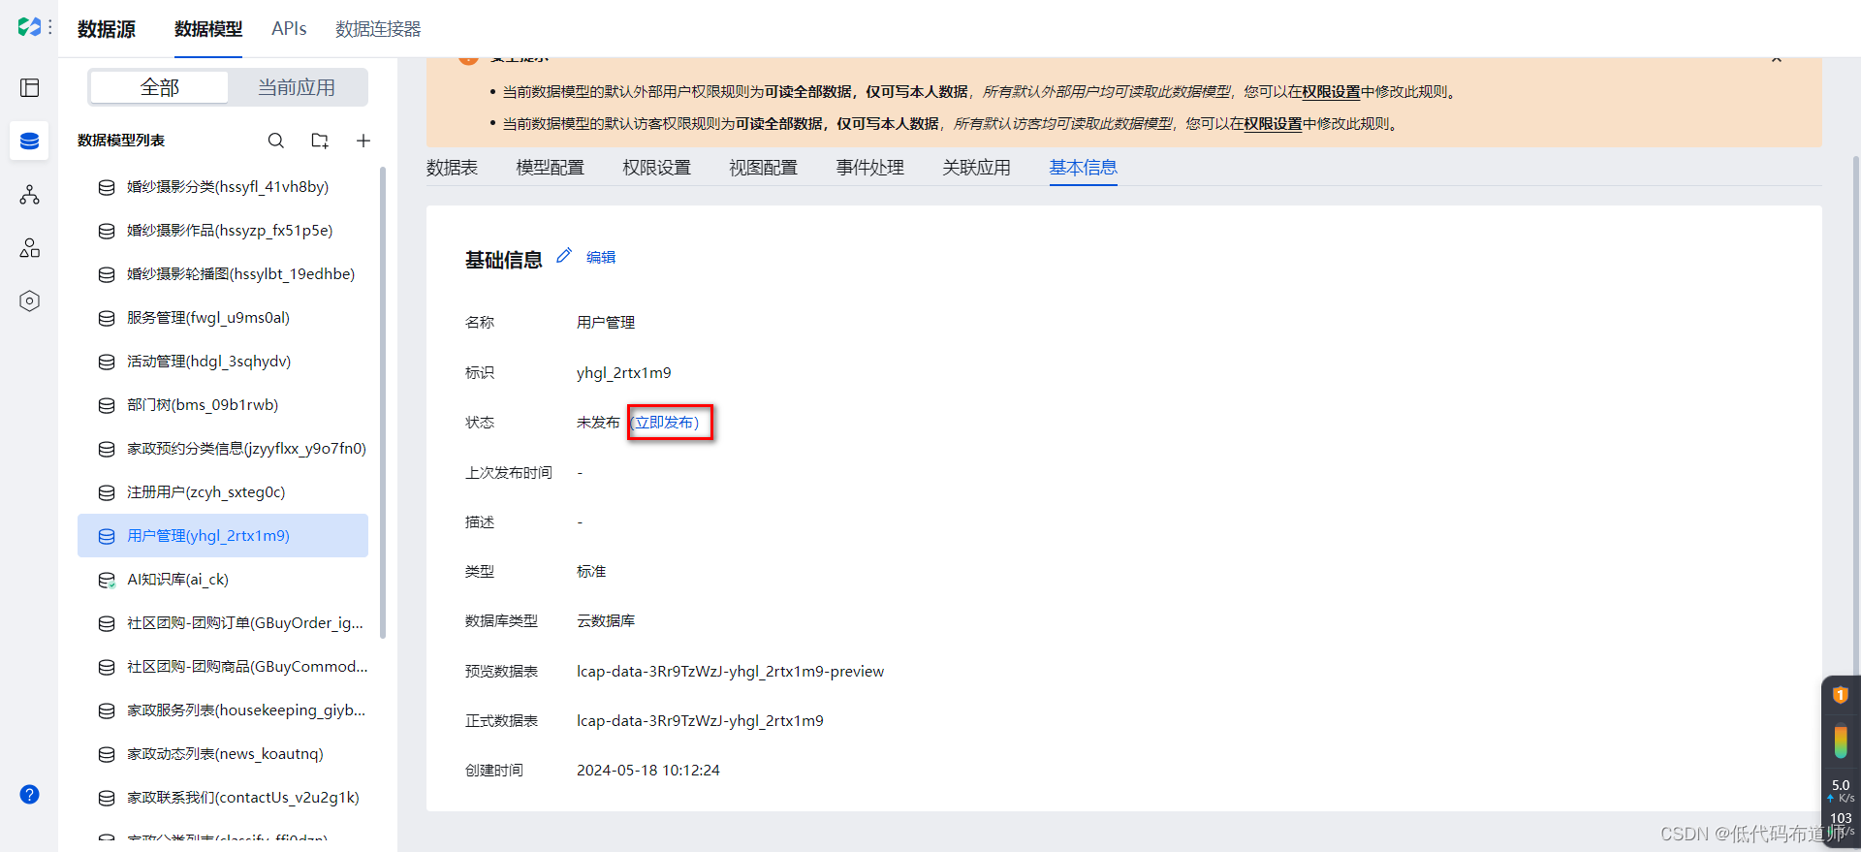1861x852 pixels.
Task: Open the 权限设置 tab
Action: (657, 168)
